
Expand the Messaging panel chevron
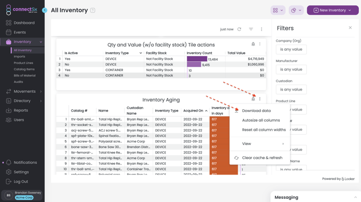click(x=356, y=197)
